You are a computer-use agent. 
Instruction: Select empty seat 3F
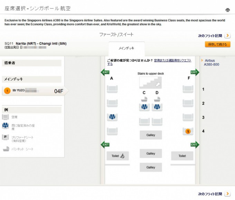[188, 117]
